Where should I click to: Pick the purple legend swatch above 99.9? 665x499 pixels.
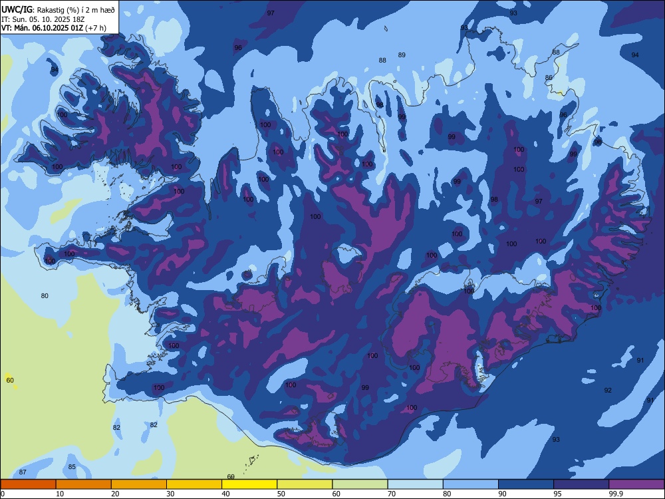pyautogui.click(x=636, y=484)
